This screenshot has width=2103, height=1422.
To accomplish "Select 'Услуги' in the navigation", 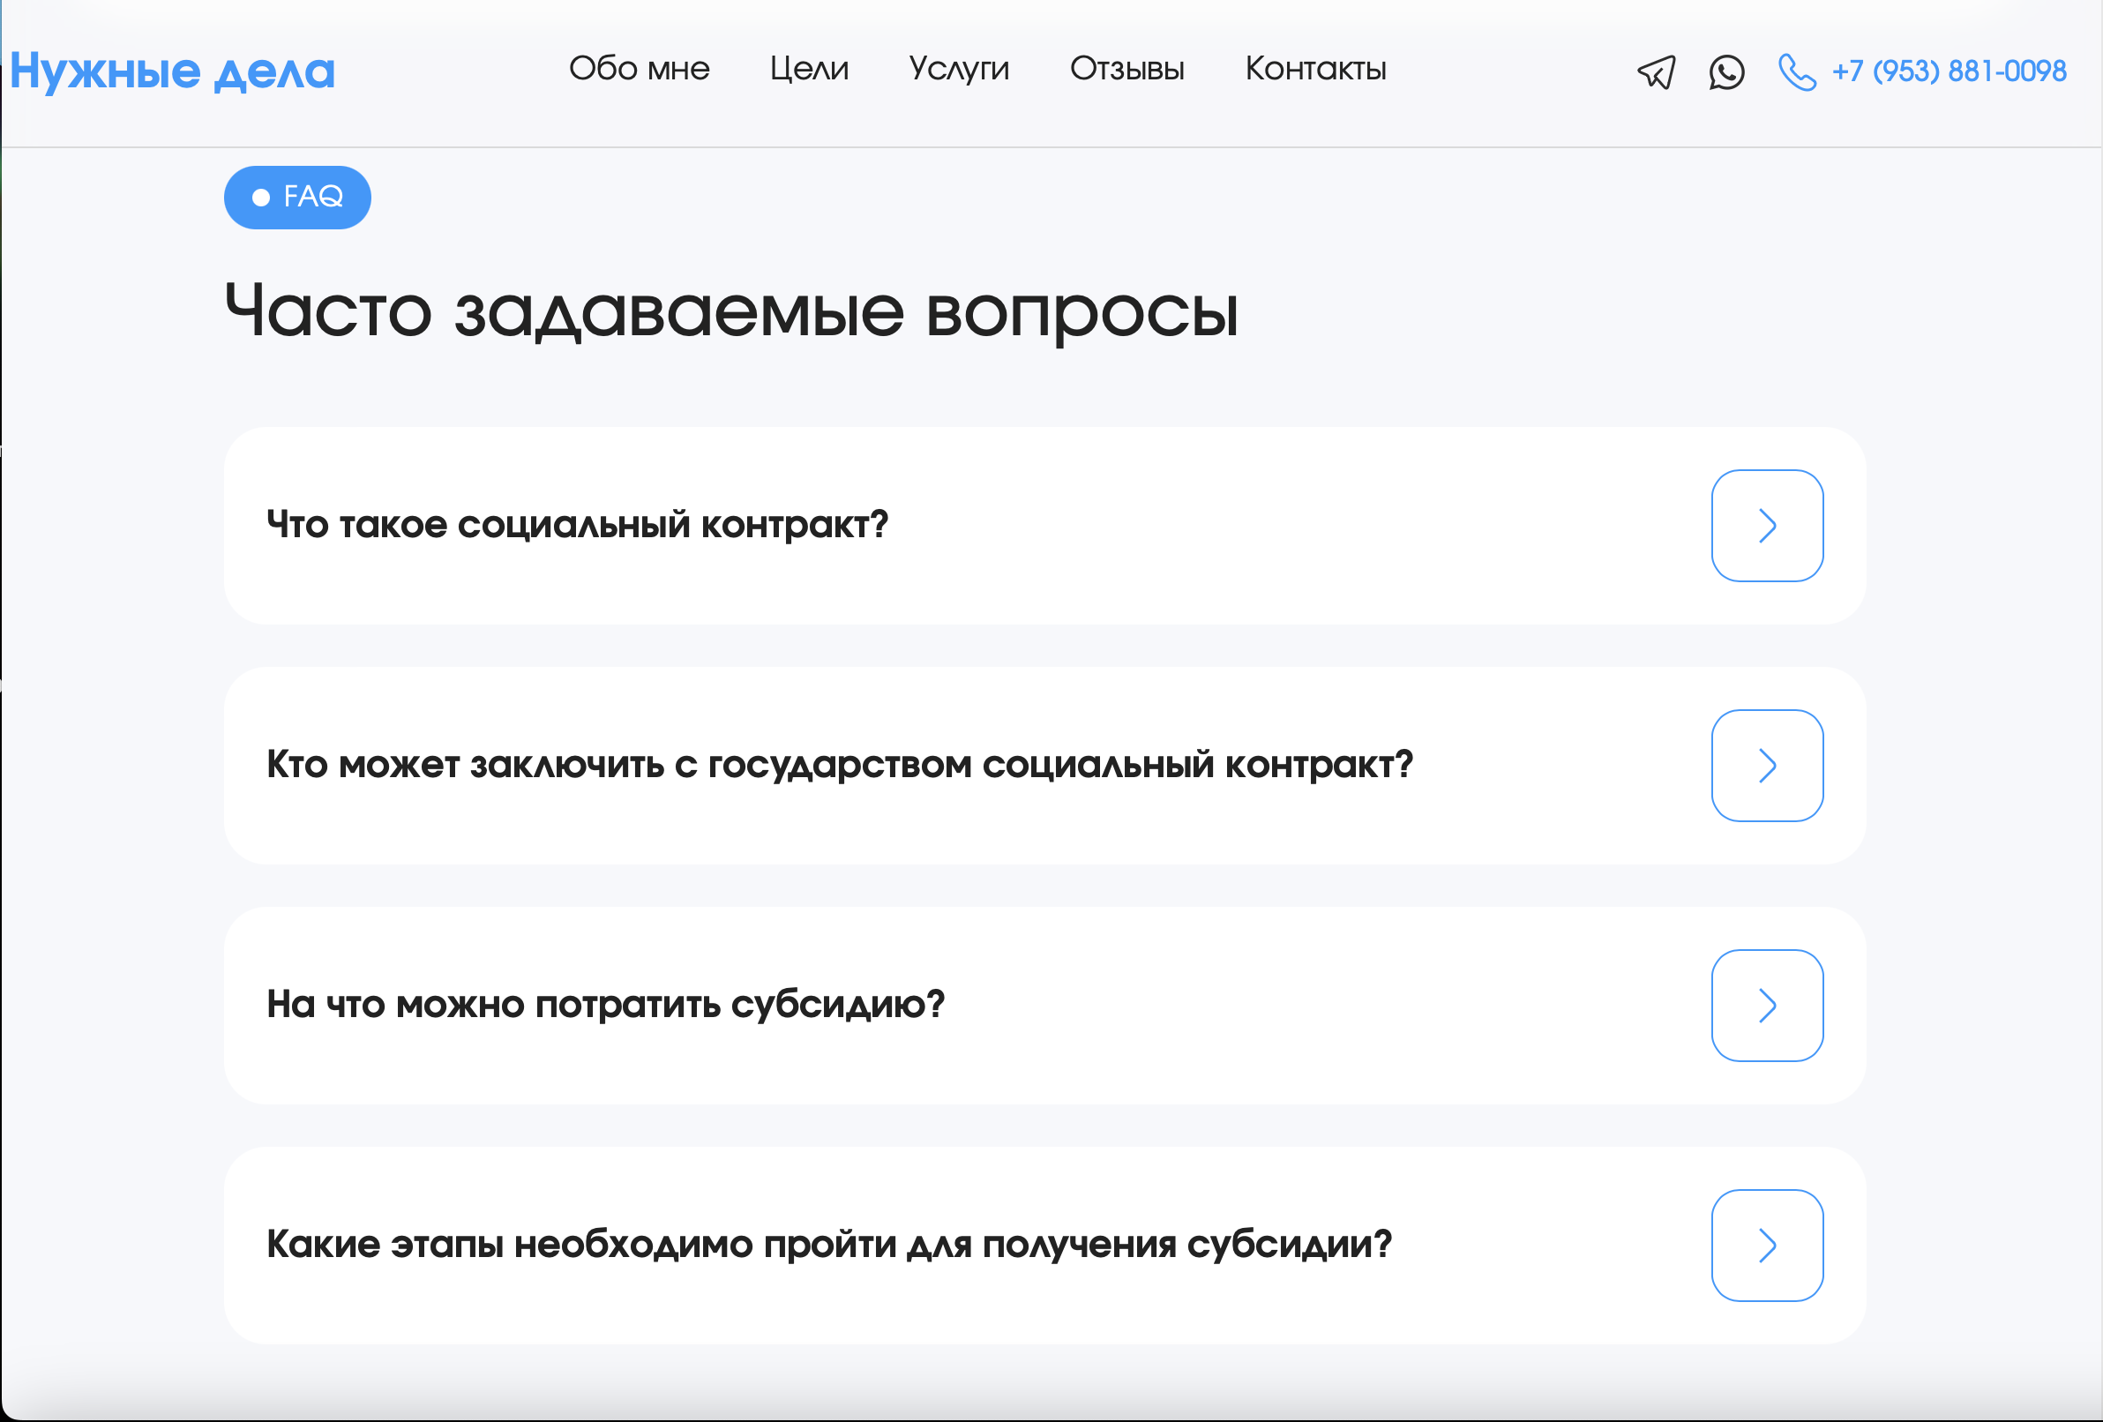I will click(x=959, y=69).
